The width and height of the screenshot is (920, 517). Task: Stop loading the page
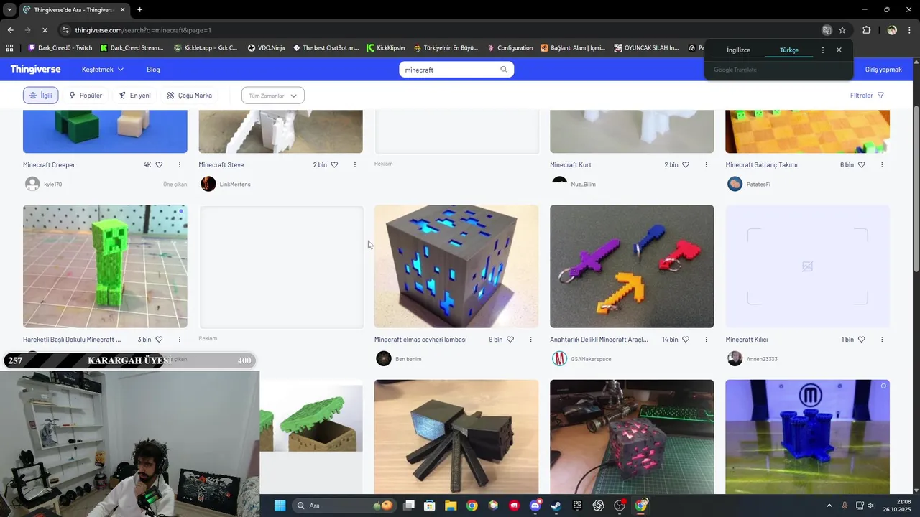click(44, 30)
